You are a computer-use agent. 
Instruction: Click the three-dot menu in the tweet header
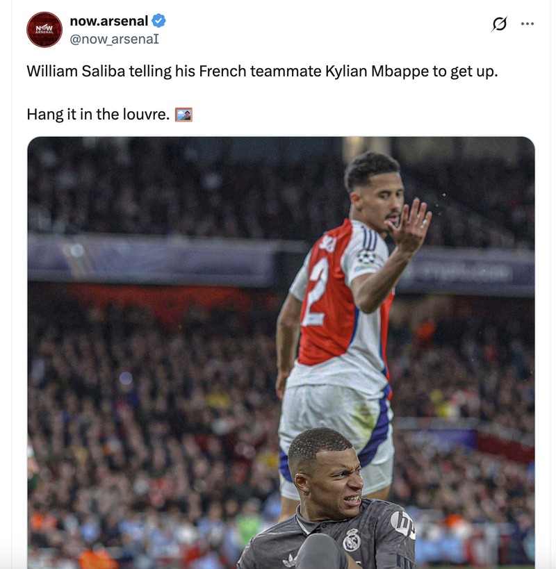526,22
